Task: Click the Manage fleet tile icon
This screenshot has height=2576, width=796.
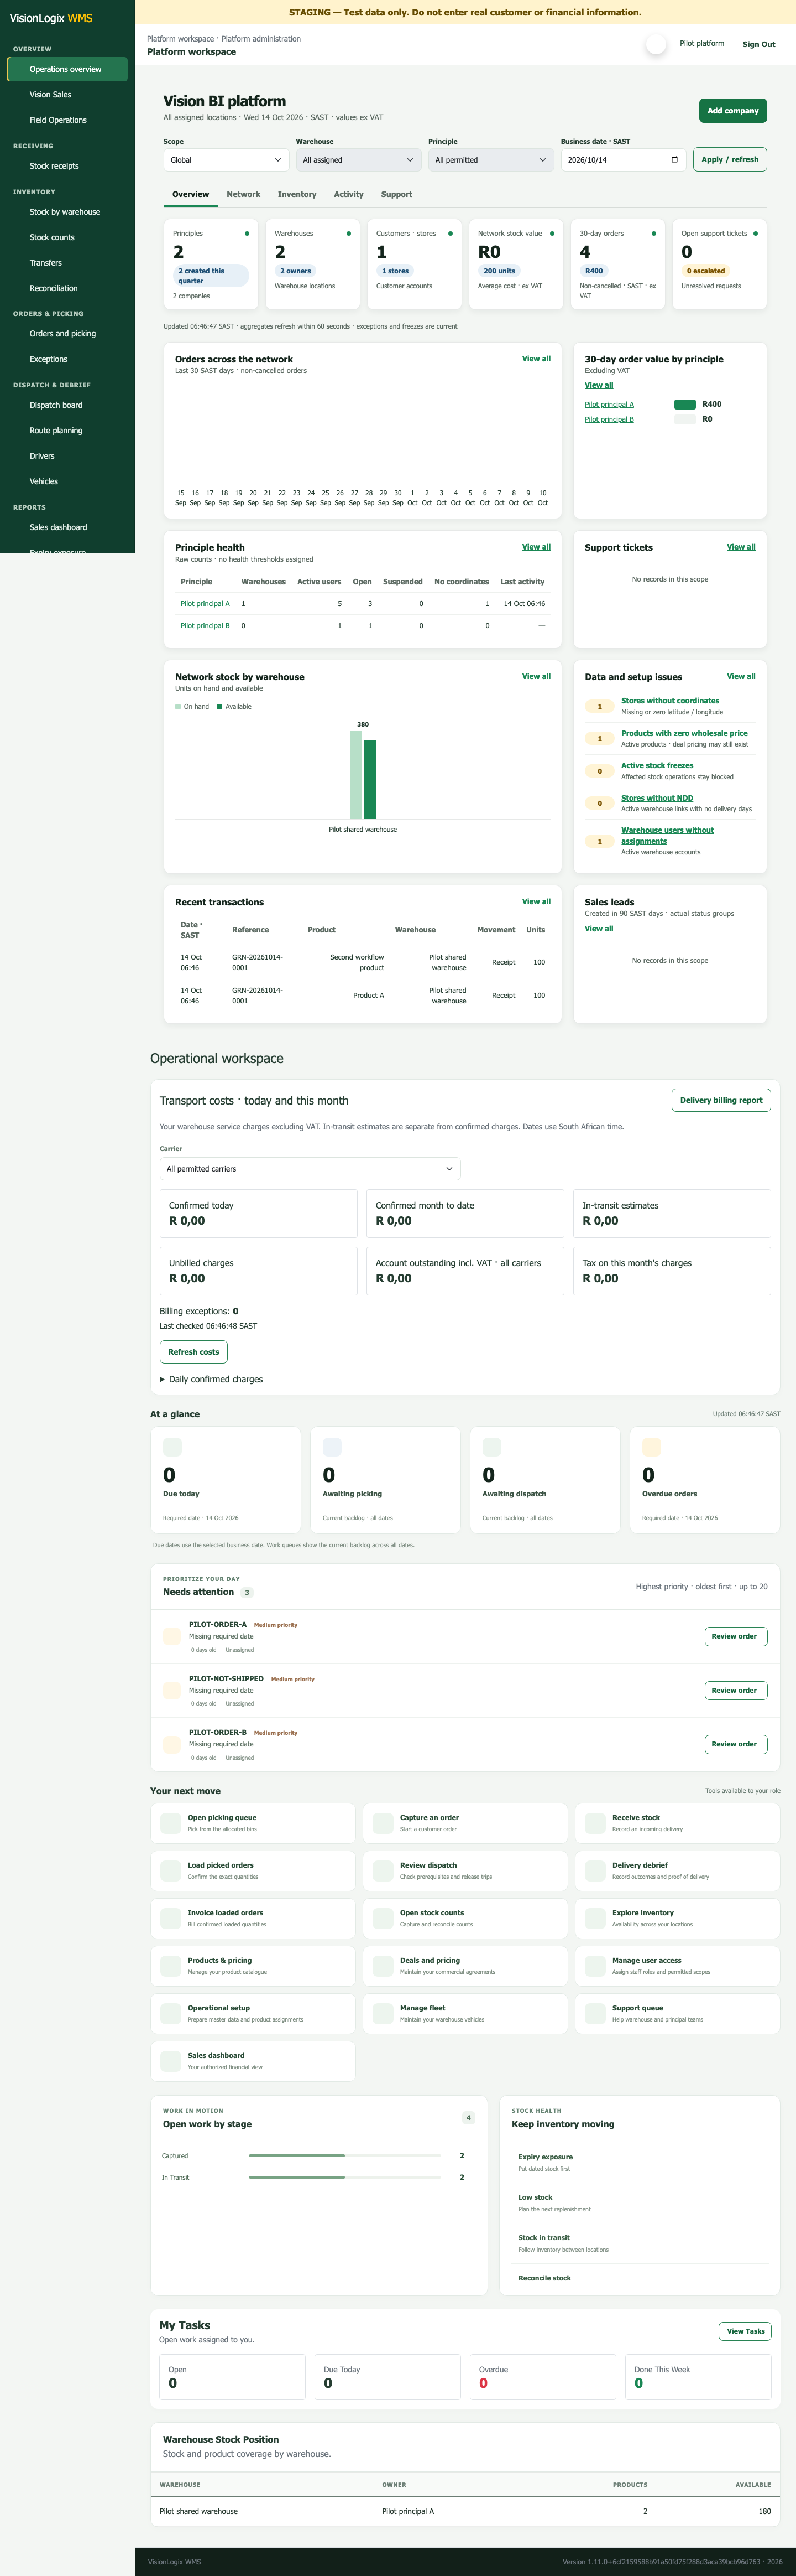Action: coord(383,2013)
